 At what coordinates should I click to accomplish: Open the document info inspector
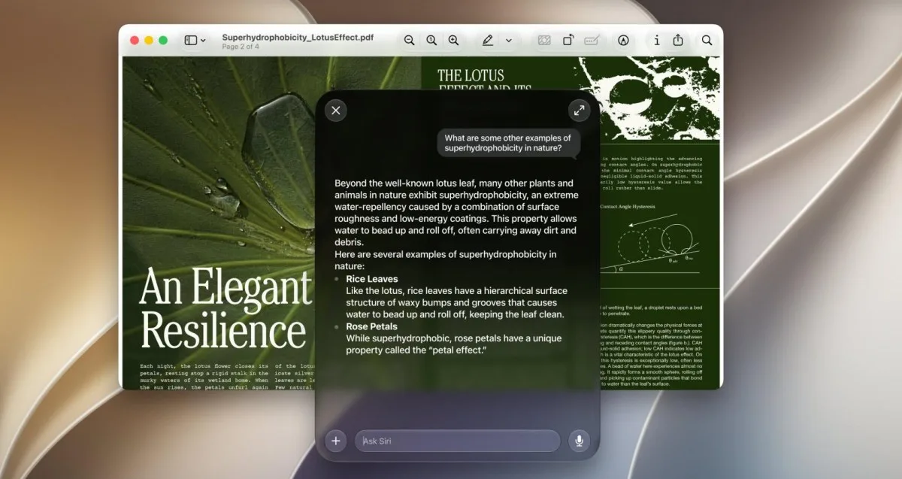coord(656,41)
